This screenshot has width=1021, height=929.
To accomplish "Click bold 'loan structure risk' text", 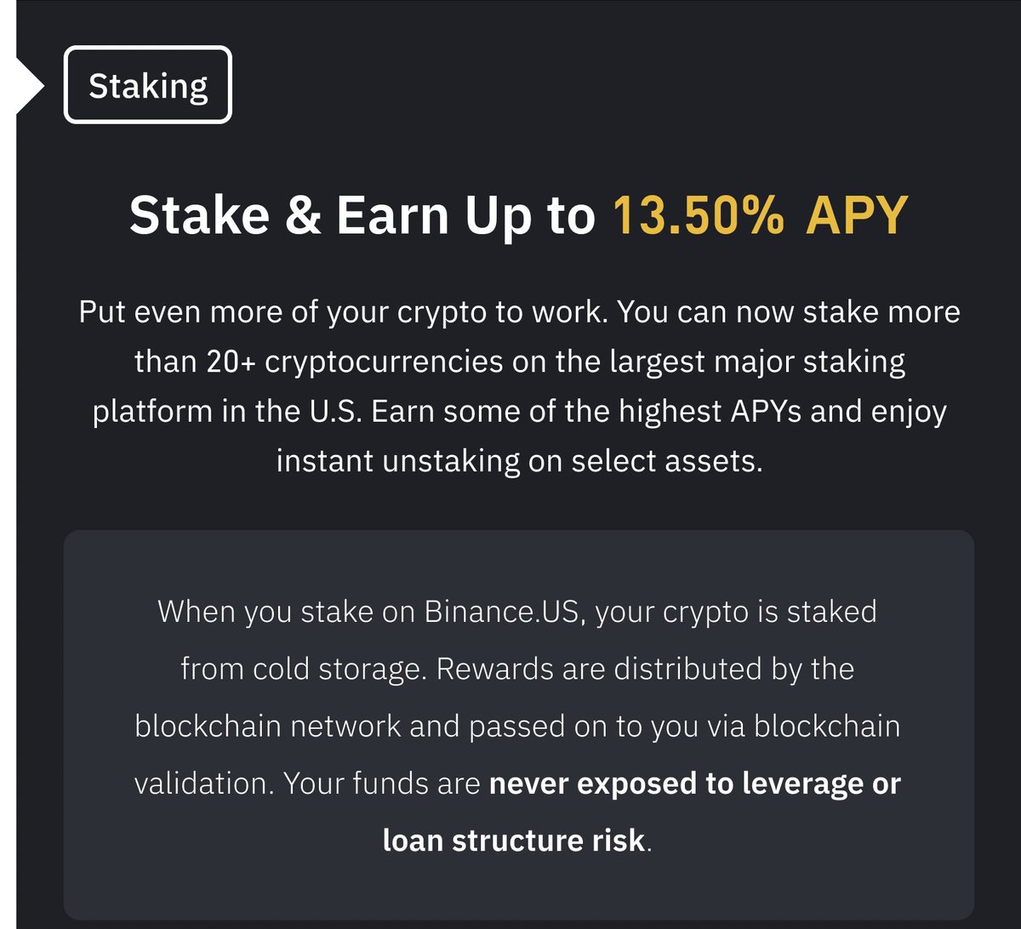I will 514,841.
